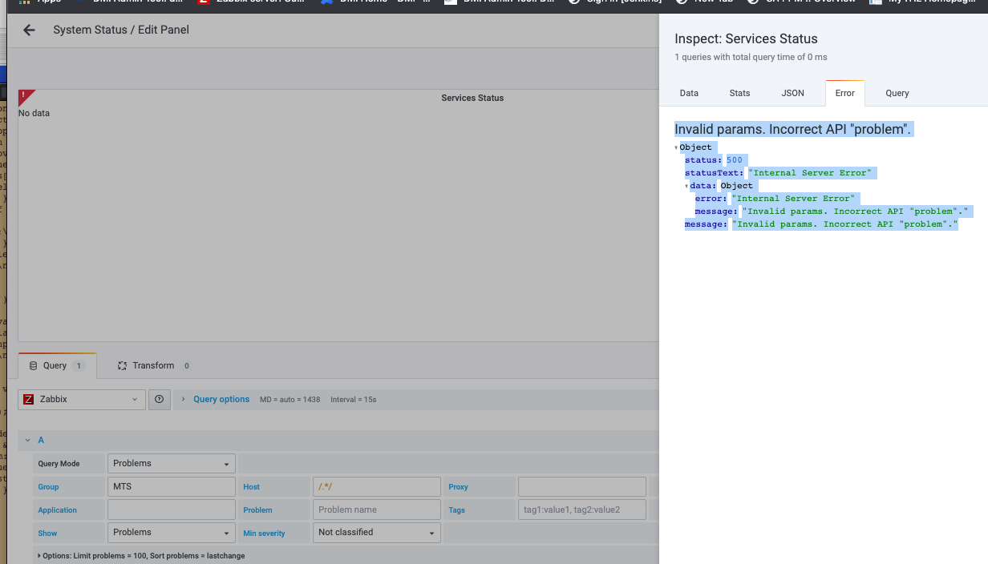Click the Host field containing /.*/
Image resolution: width=988 pixels, height=564 pixels.
[376, 486]
